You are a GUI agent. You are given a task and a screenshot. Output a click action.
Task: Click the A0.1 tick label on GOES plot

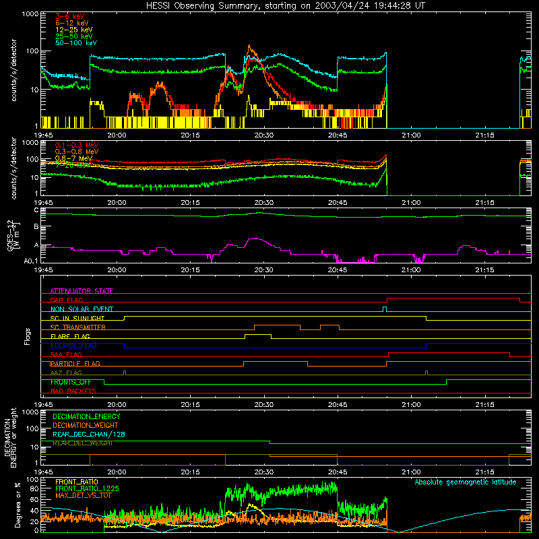(x=31, y=261)
